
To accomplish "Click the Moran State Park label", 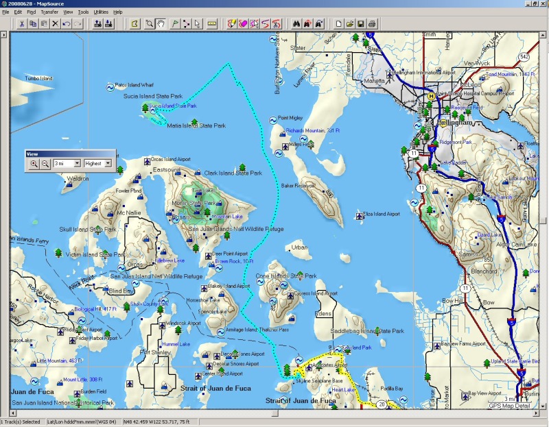I will [x=194, y=203].
